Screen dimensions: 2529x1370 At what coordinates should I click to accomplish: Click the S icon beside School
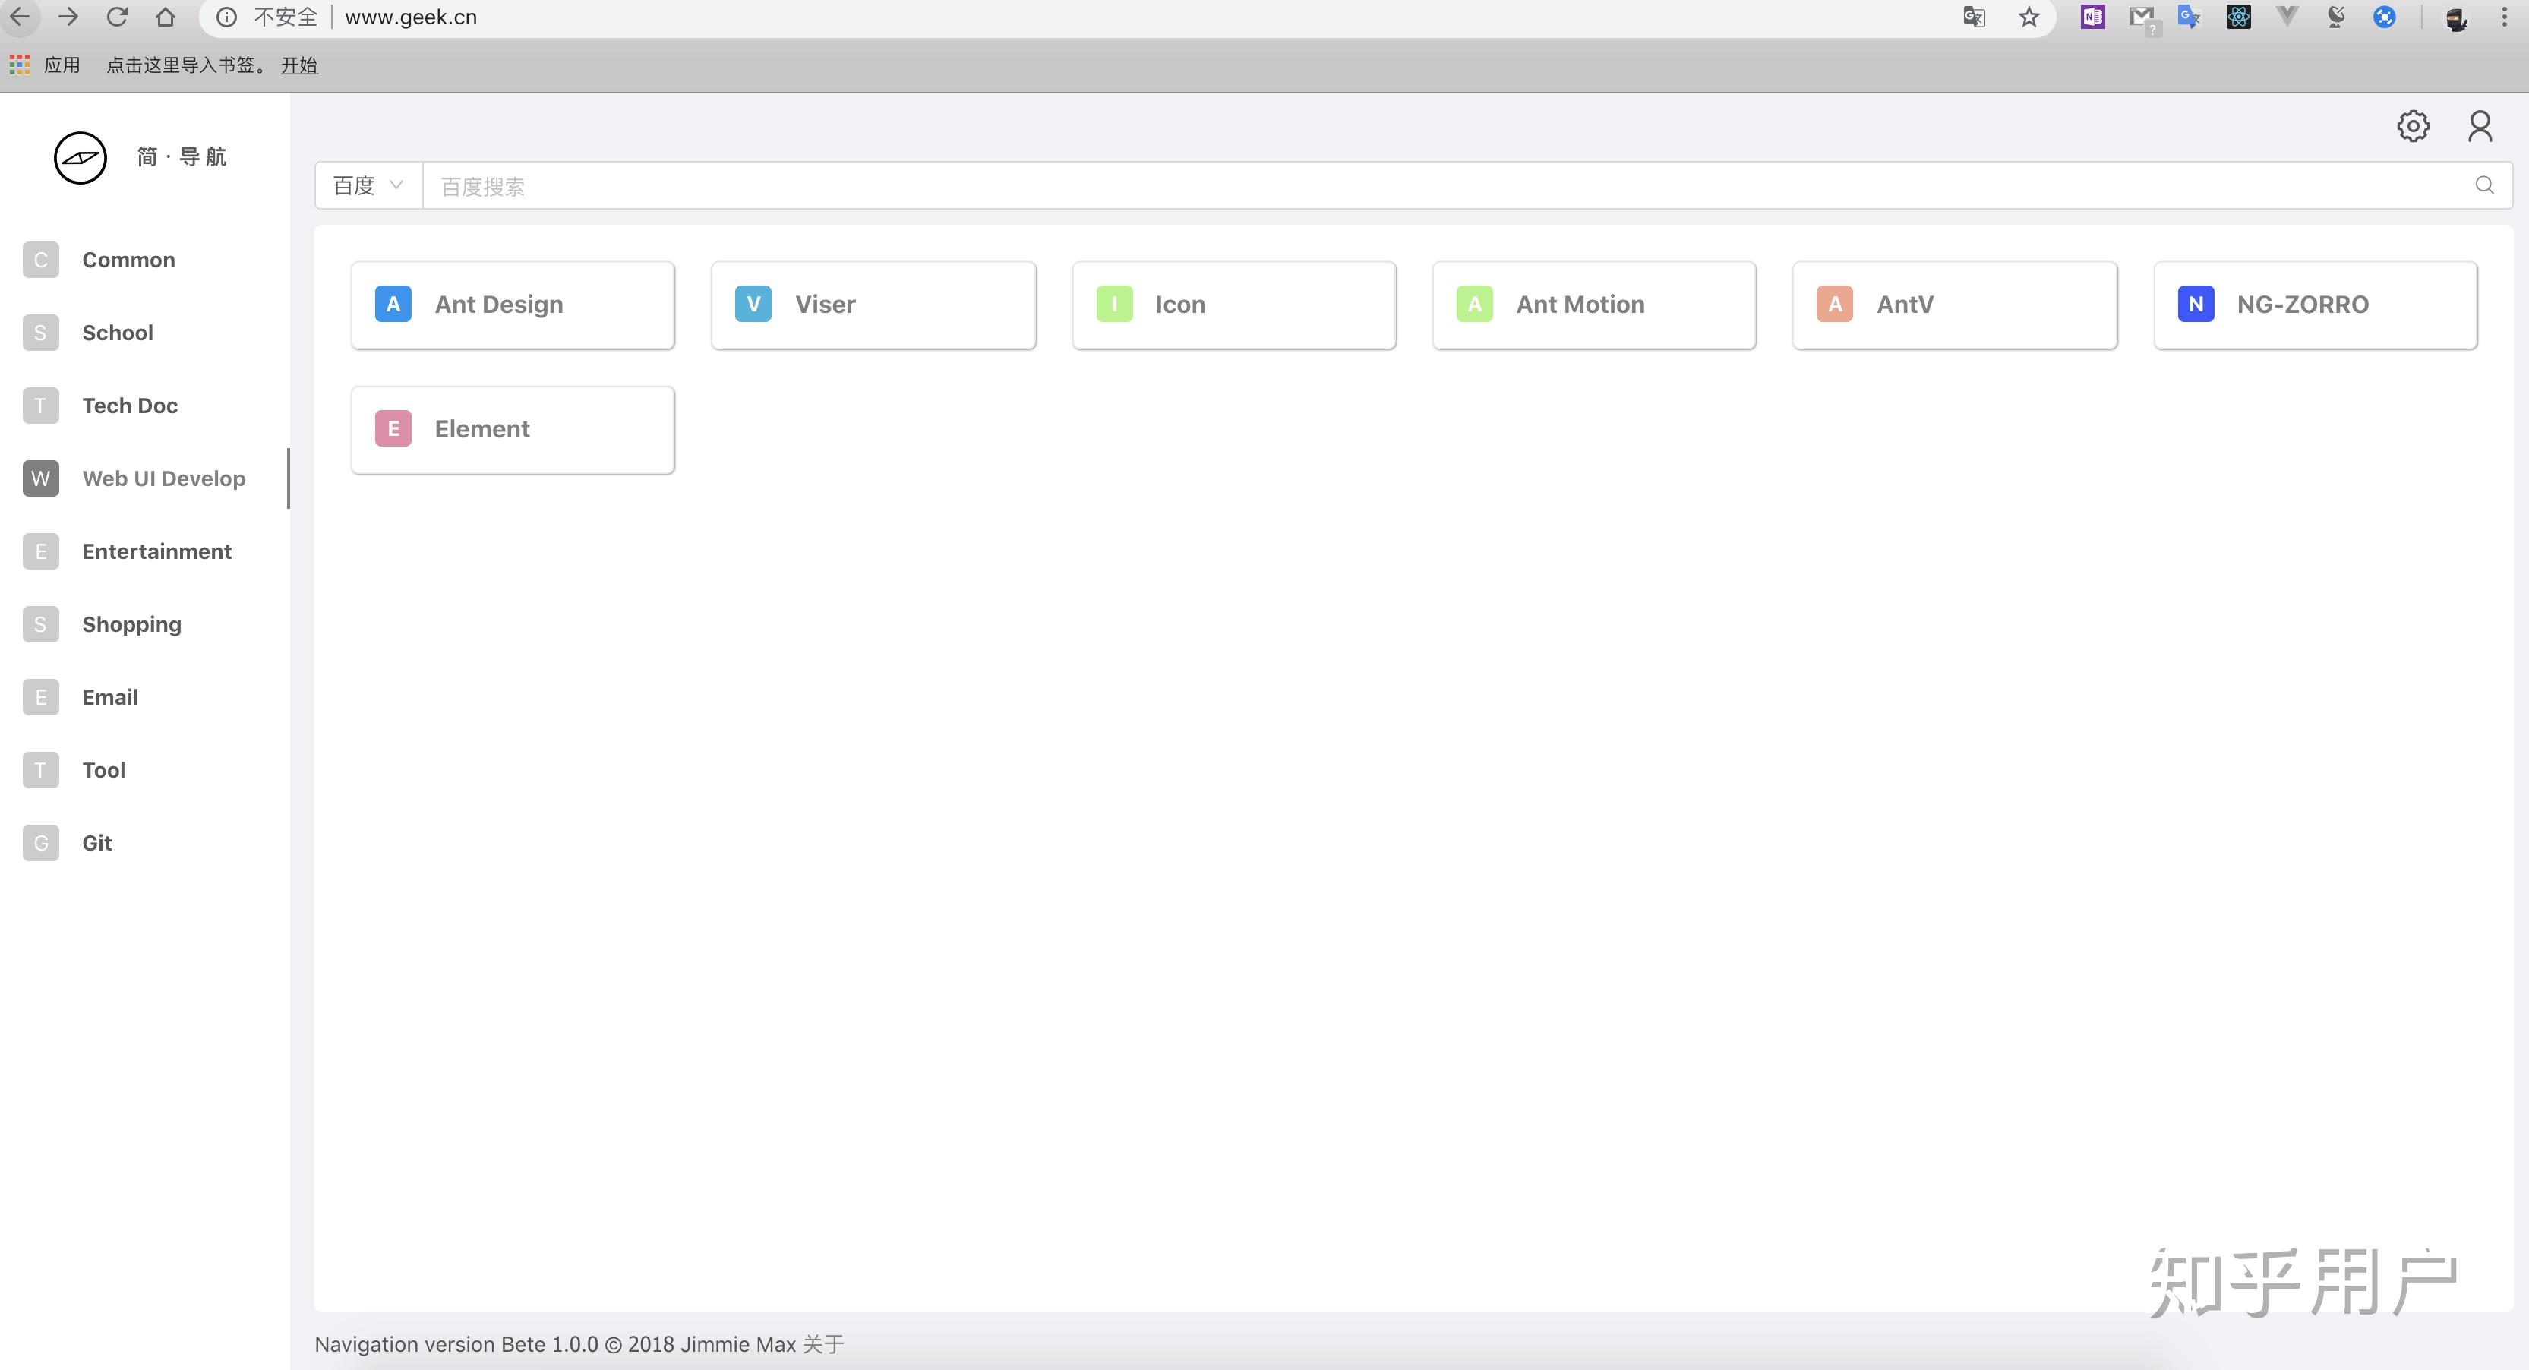pos(40,333)
